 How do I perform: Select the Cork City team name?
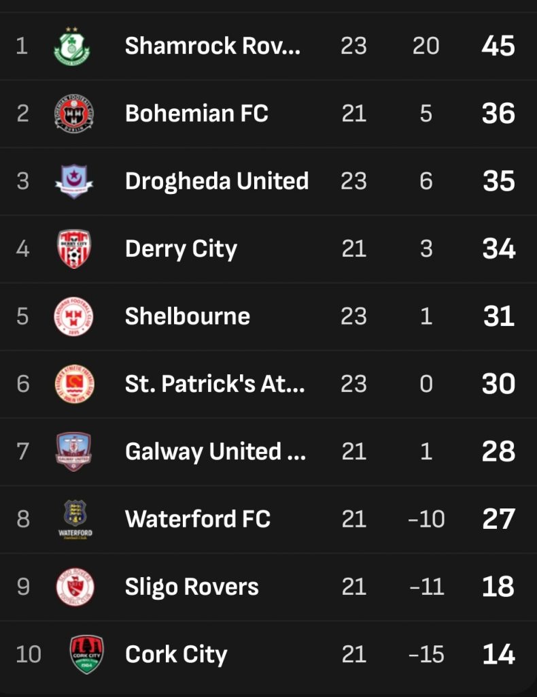click(176, 655)
